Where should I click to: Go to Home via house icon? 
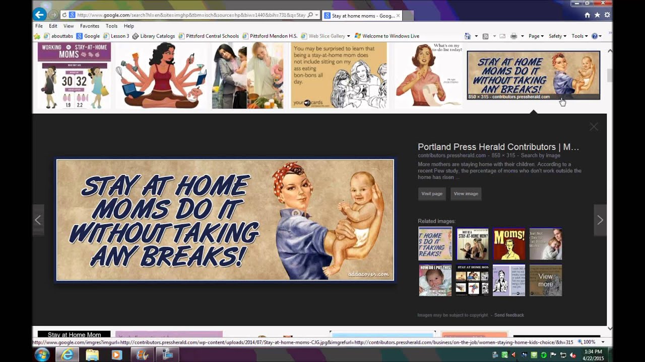coord(588,15)
